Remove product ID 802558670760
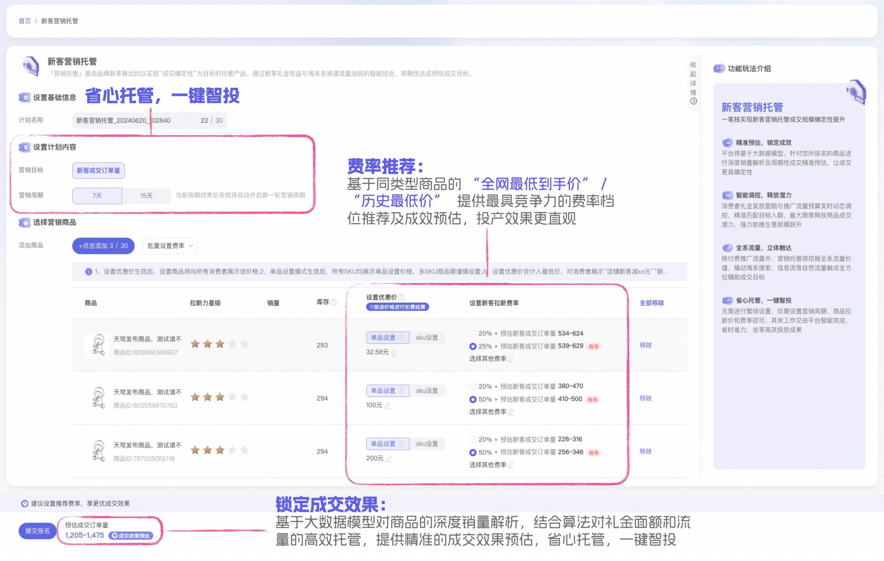The width and height of the screenshot is (884, 561). point(645,398)
